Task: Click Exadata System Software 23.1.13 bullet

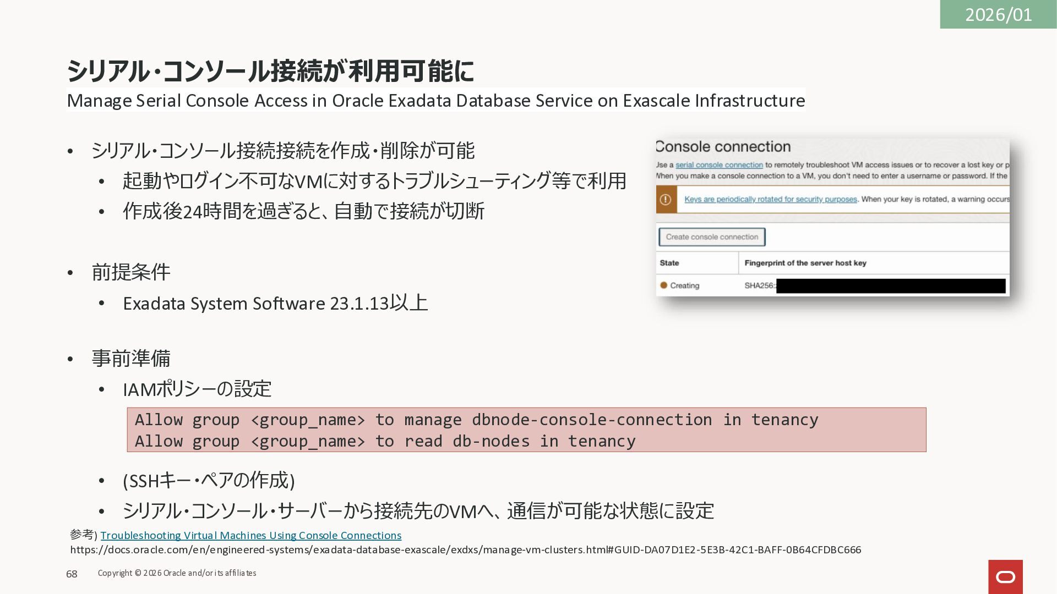Action: 275,304
